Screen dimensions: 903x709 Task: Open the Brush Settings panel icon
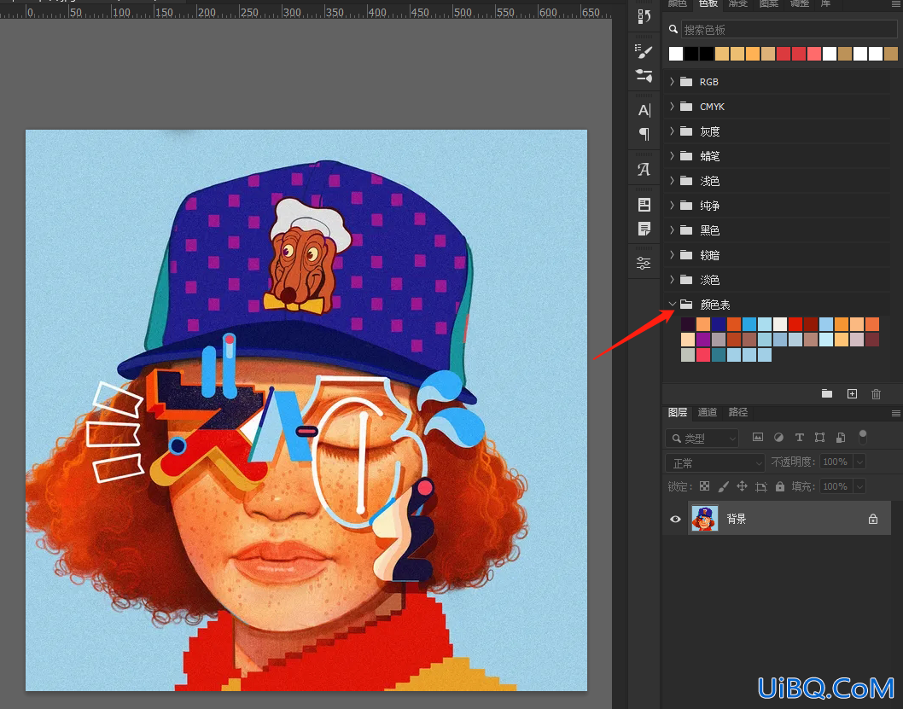point(644,51)
